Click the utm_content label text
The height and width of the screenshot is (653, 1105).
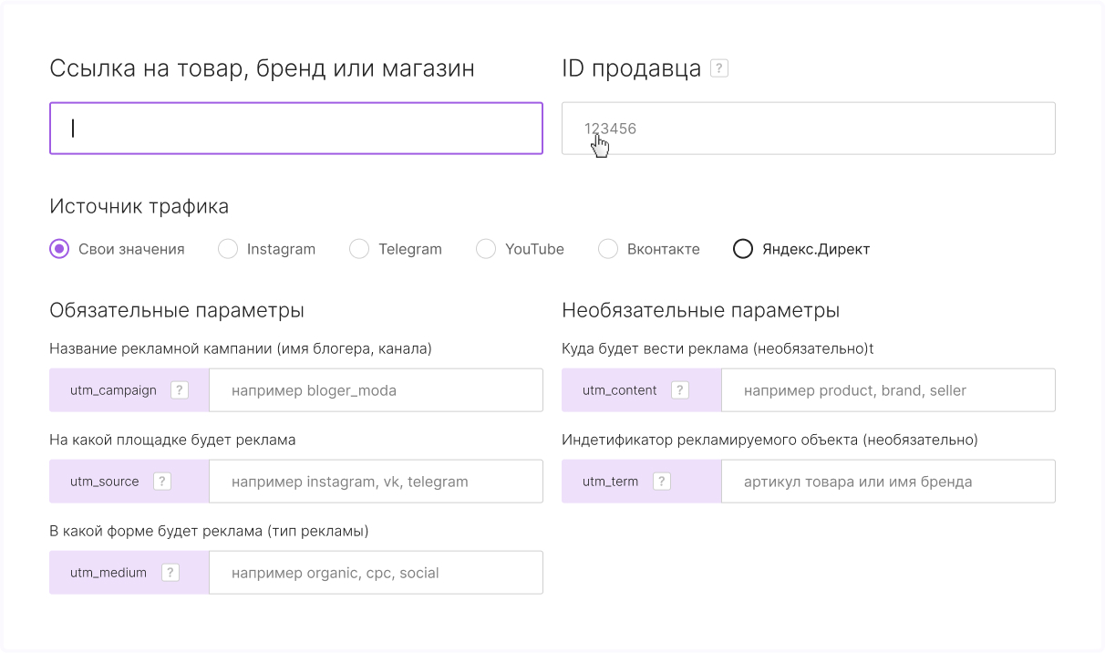click(620, 390)
